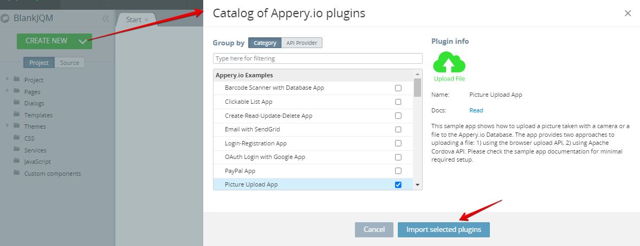Select the Clickable List App row

[313, 102]
